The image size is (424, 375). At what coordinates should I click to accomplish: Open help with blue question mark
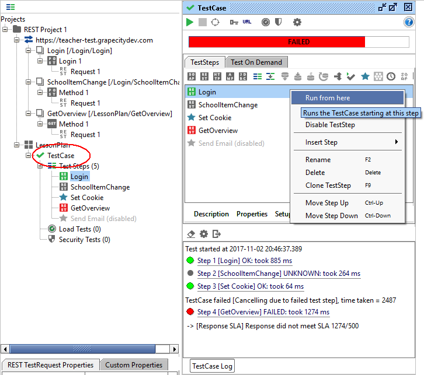tap(409, 22)
